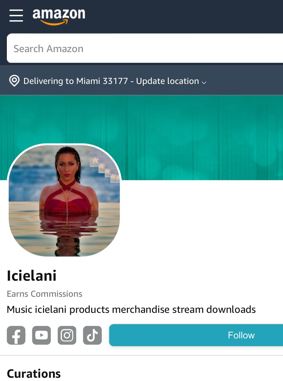This screenshot has height=381, width=283.
Task: Open Icielani's Facebook page icon
Action: pyautogui.click(x=16, y=335)
